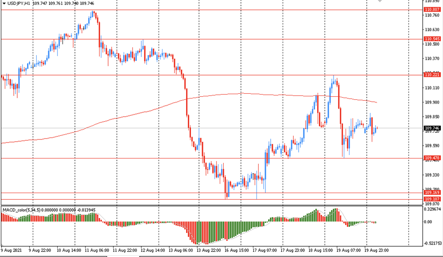Click the MACD scale value 0.329674

click(x=432, y=209)
